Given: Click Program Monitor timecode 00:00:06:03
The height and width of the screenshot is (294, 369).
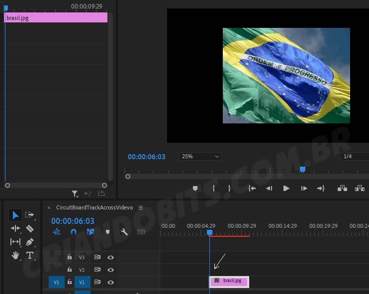Looking at the screenshot, I should point(146,157).
